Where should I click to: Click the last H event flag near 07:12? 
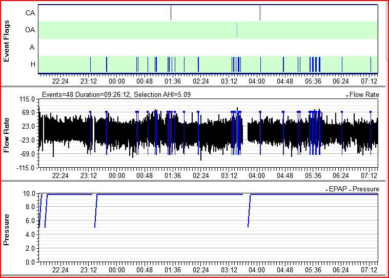tap(371, 64)
